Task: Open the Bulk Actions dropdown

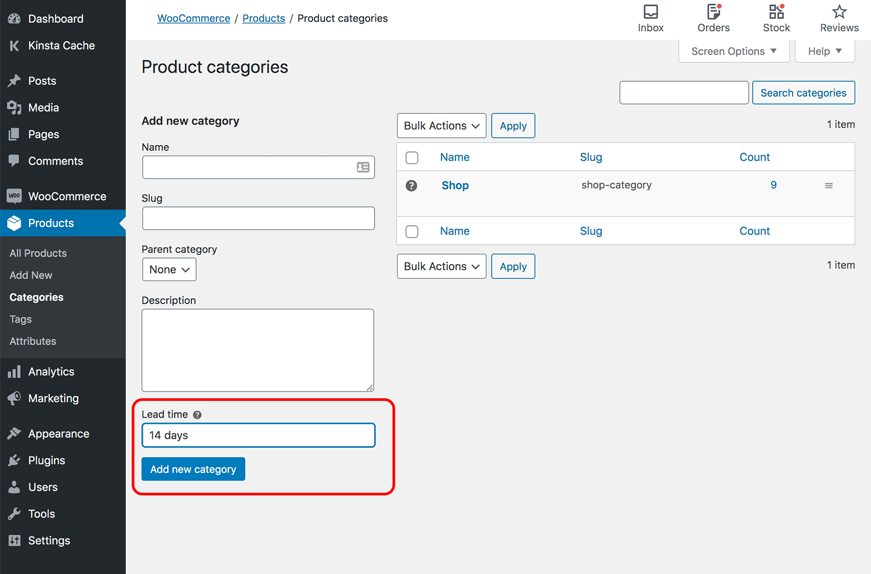Action: [441, 125]
